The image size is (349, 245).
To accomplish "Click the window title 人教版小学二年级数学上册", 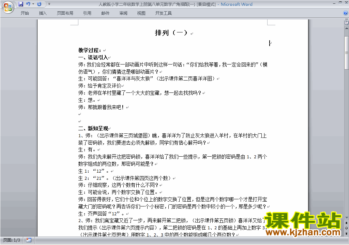I will click(157, 4).
